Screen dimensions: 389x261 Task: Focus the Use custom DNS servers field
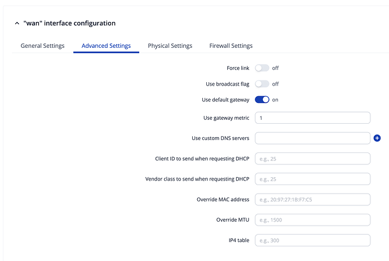click(x=312, y=138)
